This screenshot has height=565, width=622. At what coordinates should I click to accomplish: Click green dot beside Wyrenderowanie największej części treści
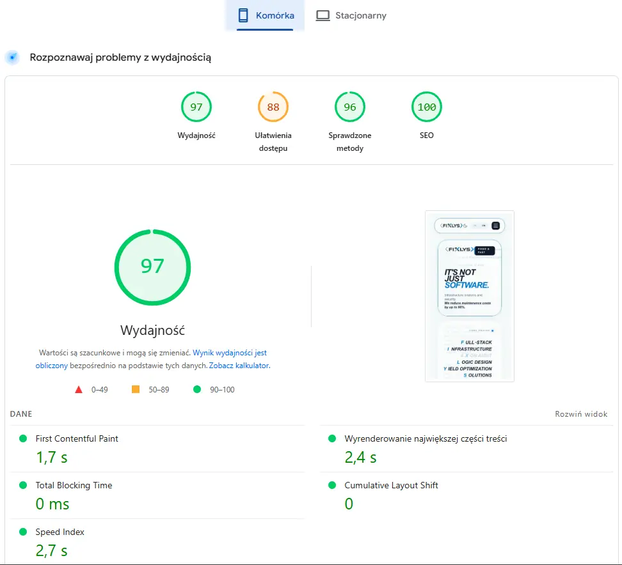tap(332, 438)
